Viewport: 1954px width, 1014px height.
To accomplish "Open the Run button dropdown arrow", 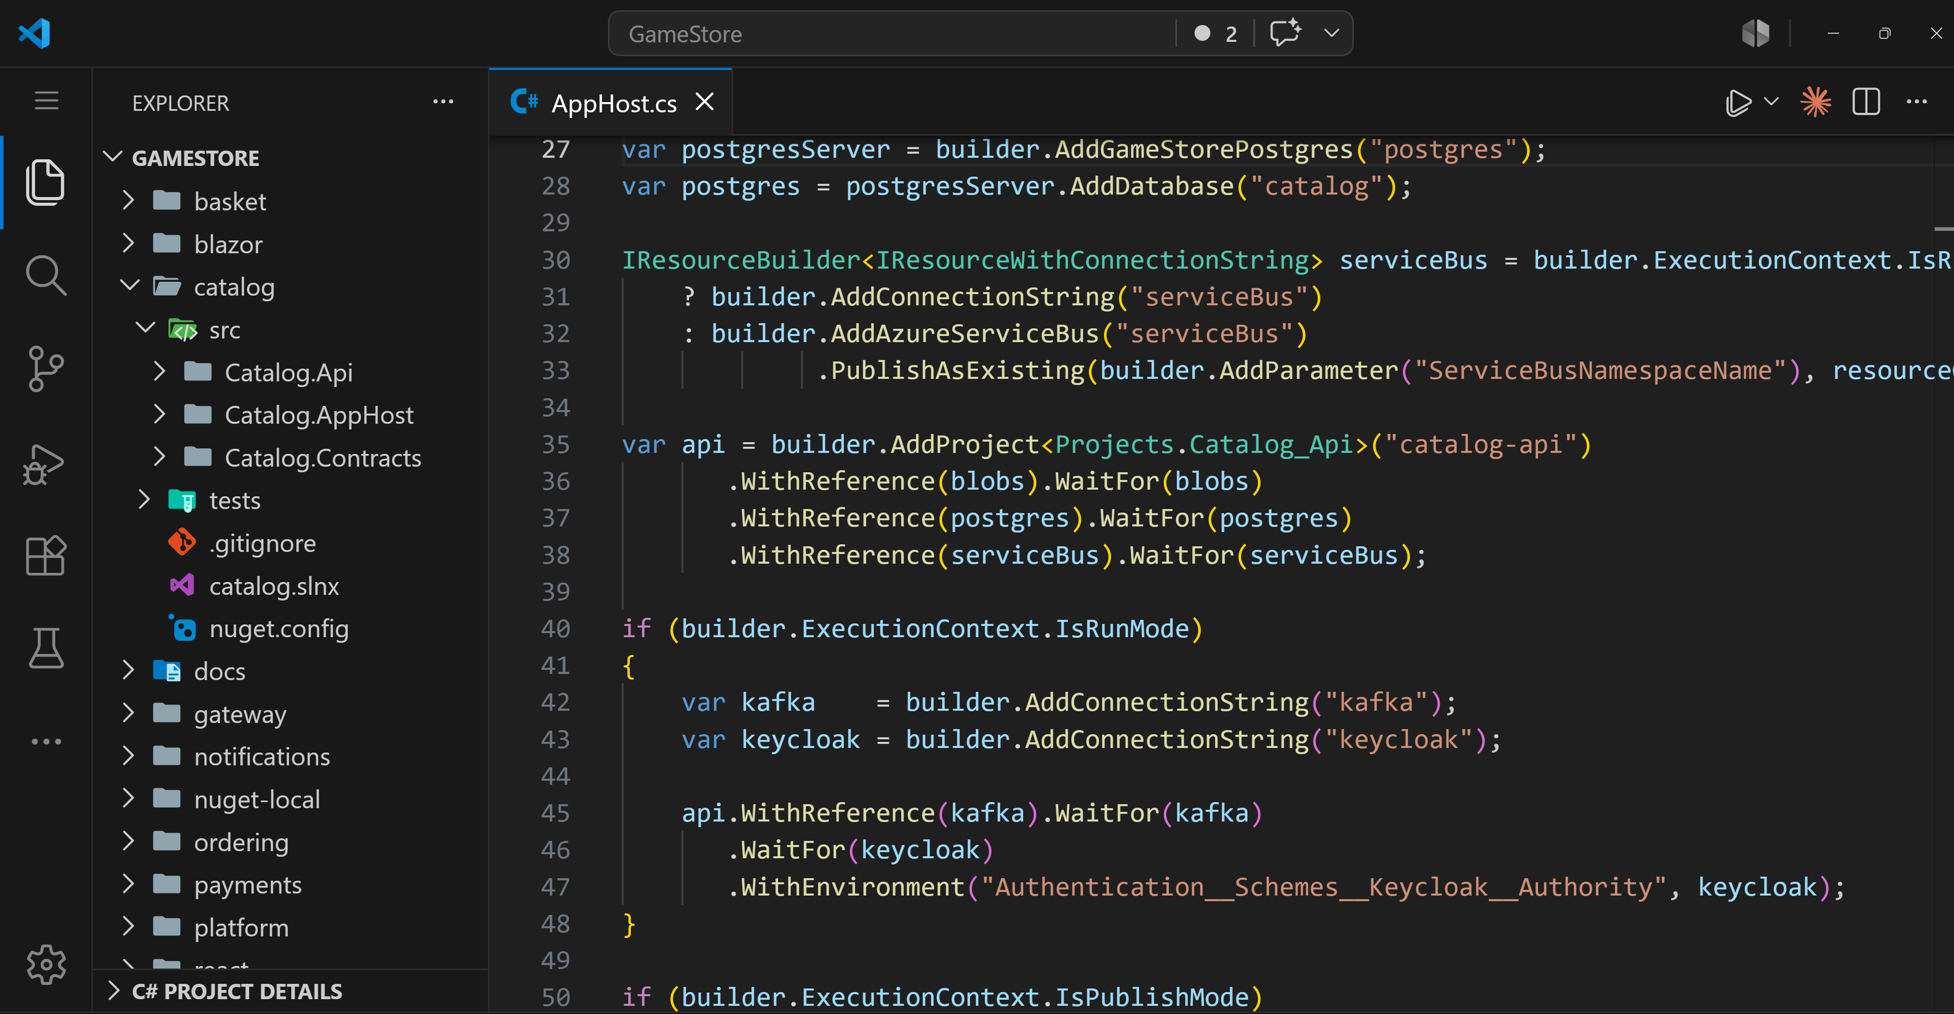I will click(1772, 102).
